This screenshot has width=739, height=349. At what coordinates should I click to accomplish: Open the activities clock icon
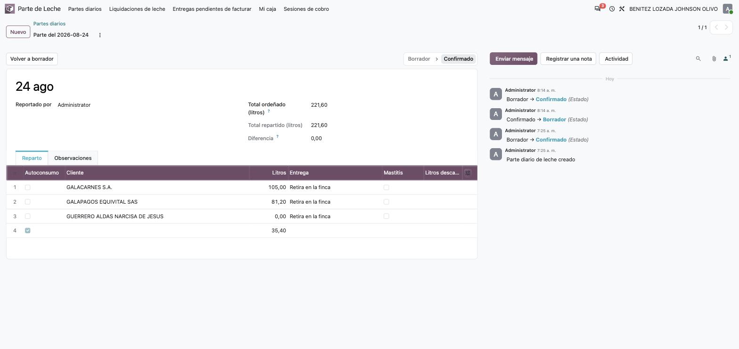click(612, 9)
